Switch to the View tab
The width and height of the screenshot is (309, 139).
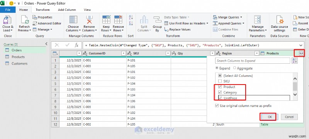[x=87, y=10]
